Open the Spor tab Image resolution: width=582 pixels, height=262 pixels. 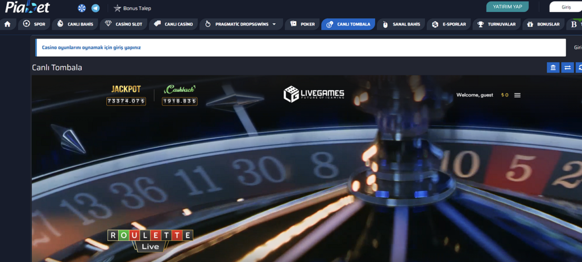coord(34,24)
